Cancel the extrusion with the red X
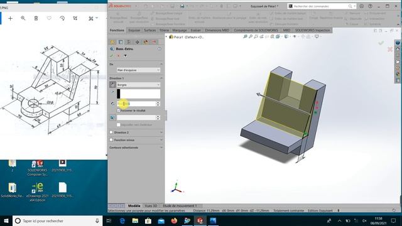This screenshot has width=402, height=226. pyautogui.click(x=118, y=56)
